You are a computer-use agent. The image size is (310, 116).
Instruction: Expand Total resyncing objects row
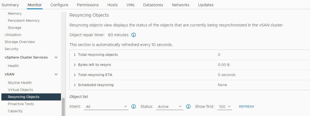click(75, 55)
